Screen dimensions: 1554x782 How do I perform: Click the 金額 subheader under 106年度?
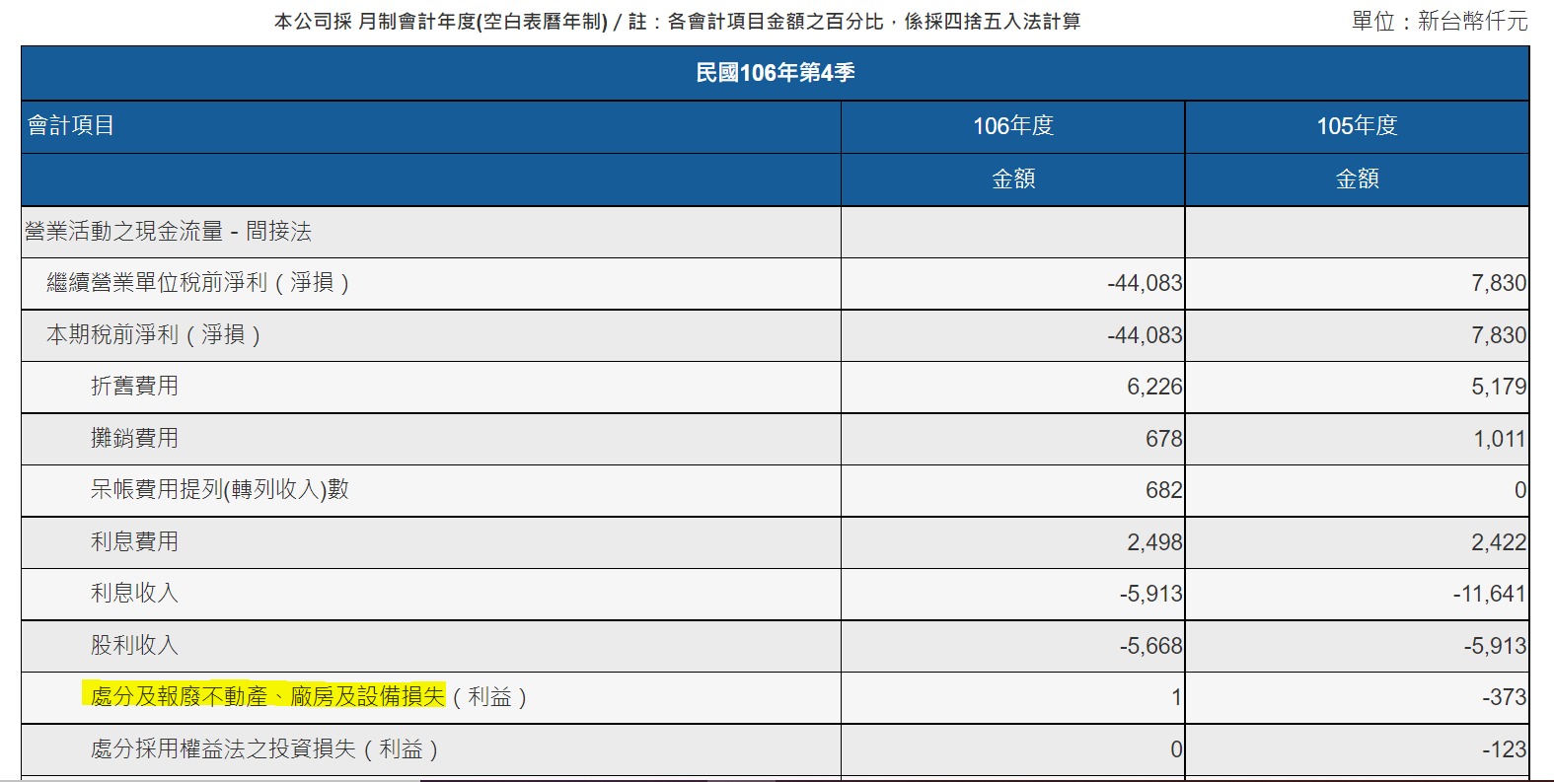(x=1013, y=179)
